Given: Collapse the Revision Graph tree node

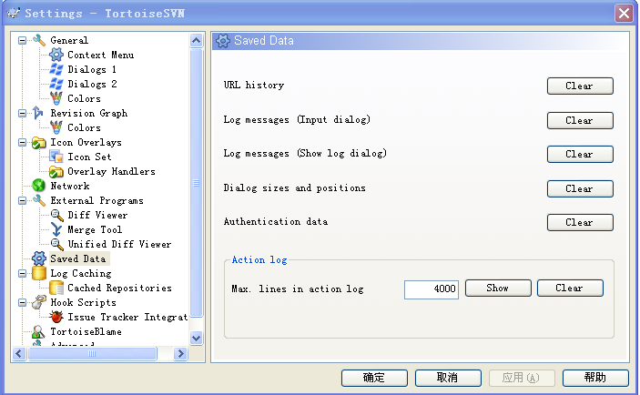Looking at the screenshot, I should click(x=22, y=114).
